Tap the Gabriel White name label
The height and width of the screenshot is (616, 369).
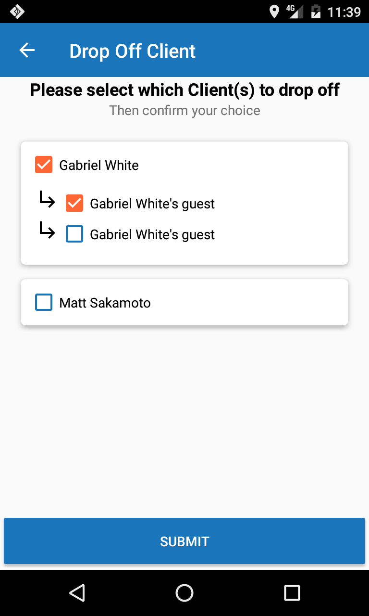pos(99,165)
